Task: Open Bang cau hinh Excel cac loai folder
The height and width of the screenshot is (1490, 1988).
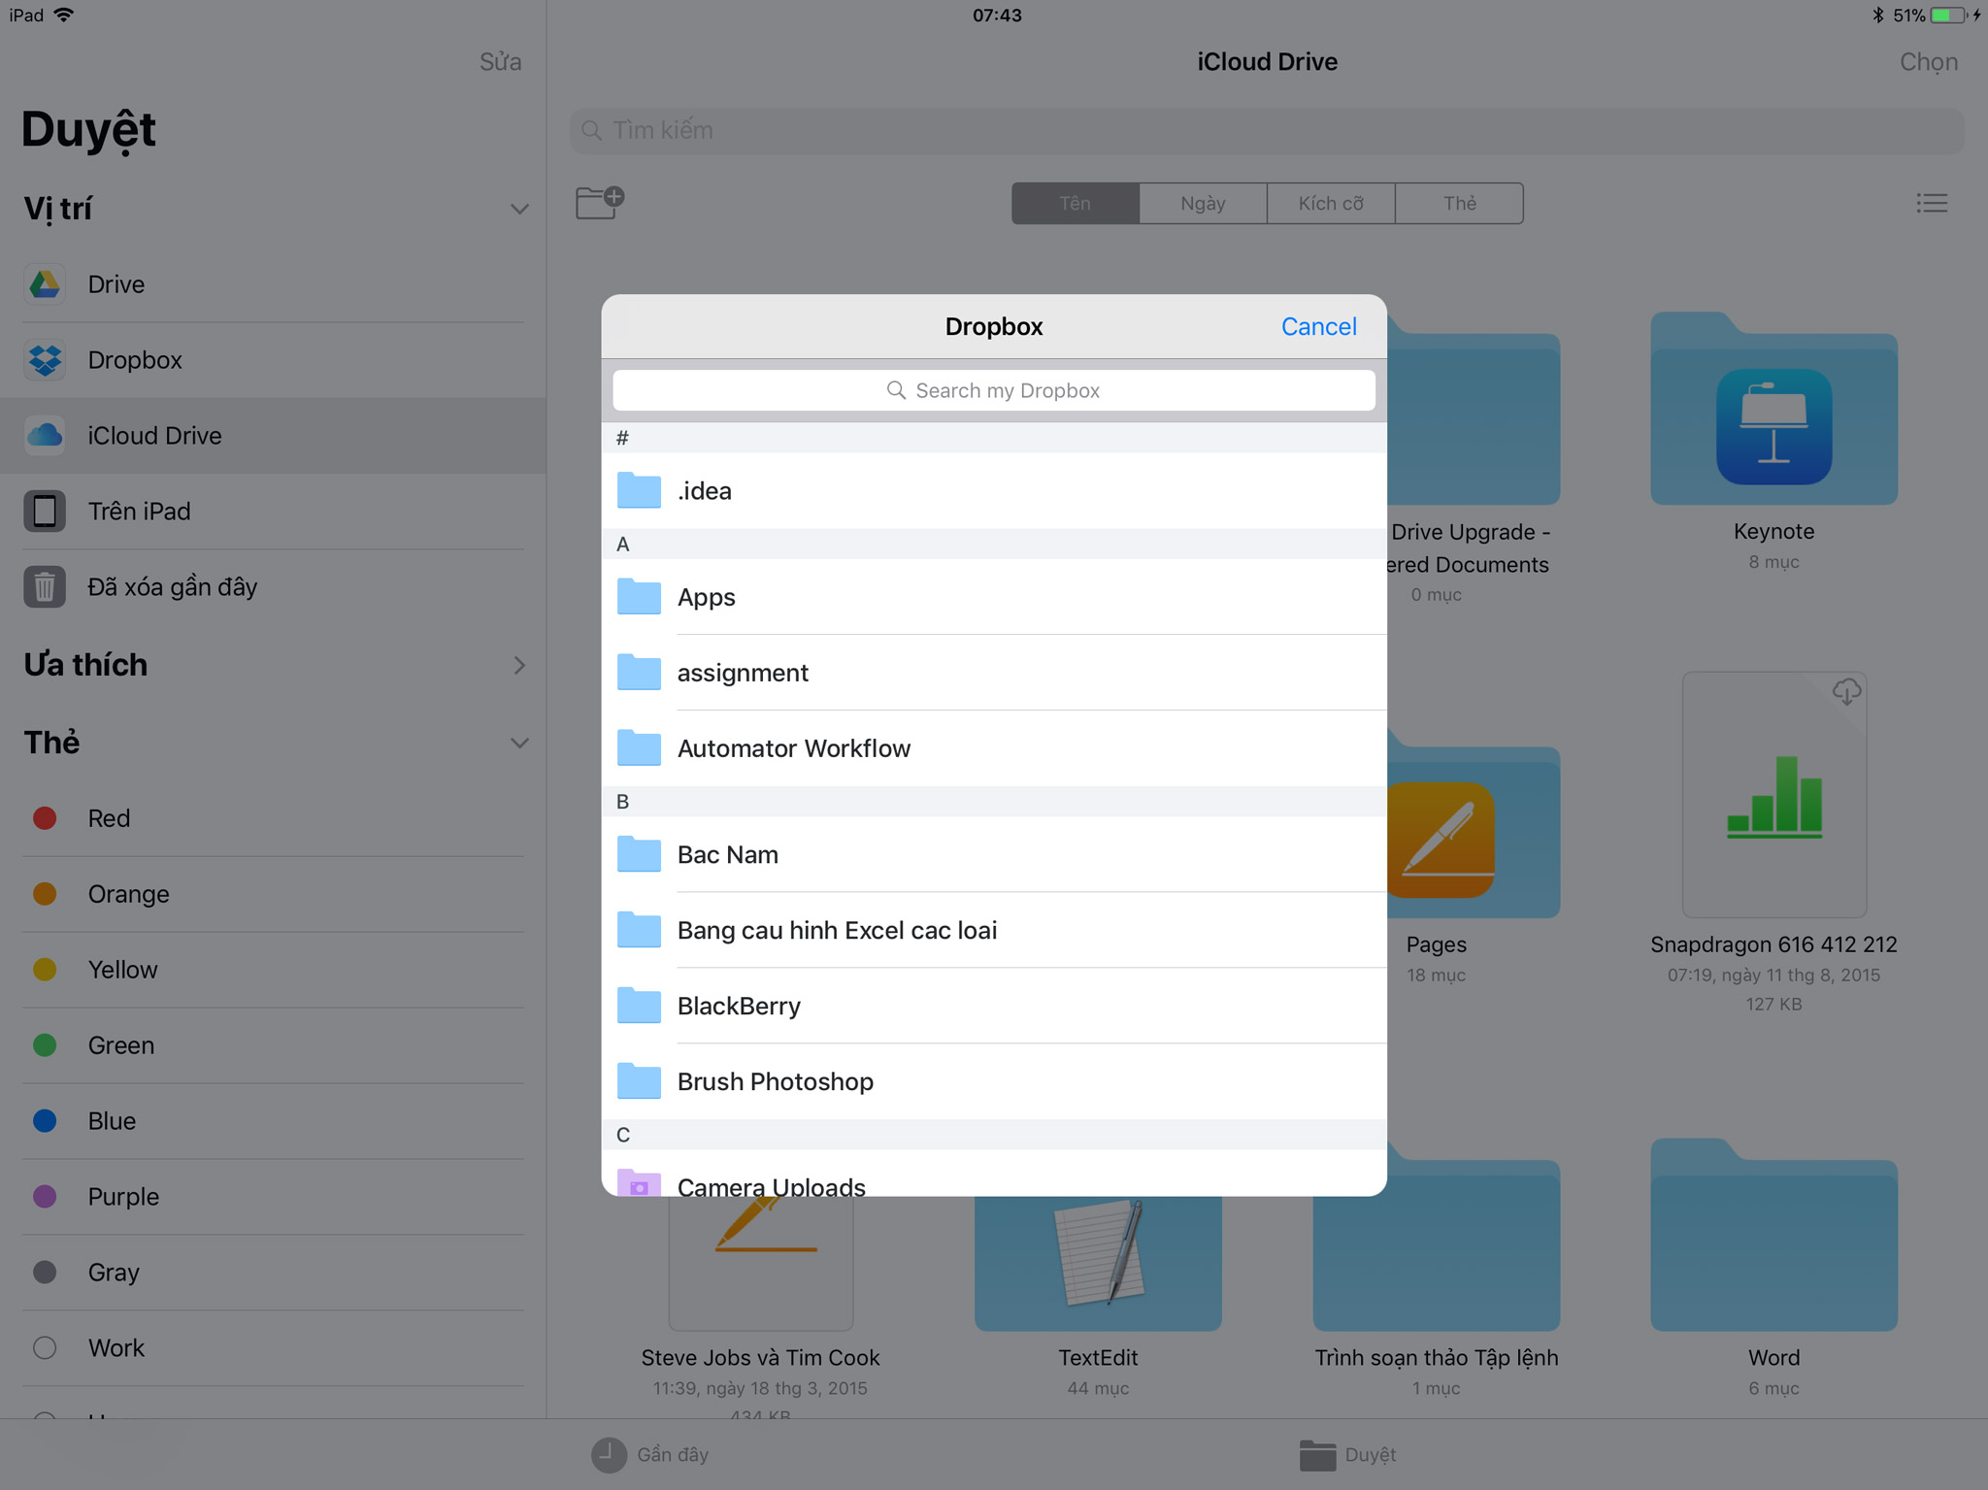Action: tap(994, 931)
